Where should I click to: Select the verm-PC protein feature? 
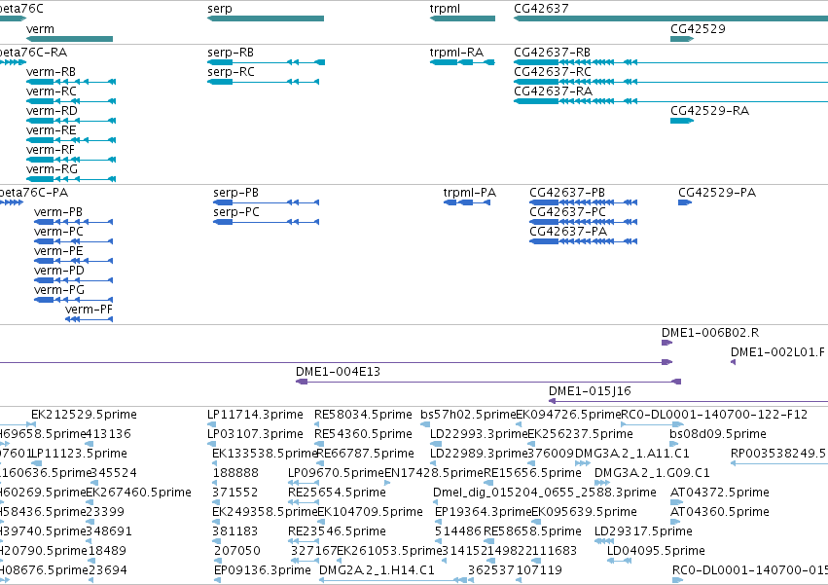(73, 241)
